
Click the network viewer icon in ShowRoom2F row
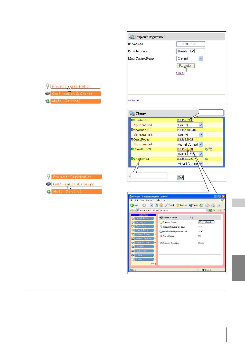(x=211, y=149)
